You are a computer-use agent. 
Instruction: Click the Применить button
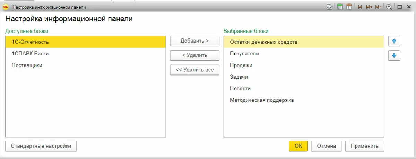(364, 146)
